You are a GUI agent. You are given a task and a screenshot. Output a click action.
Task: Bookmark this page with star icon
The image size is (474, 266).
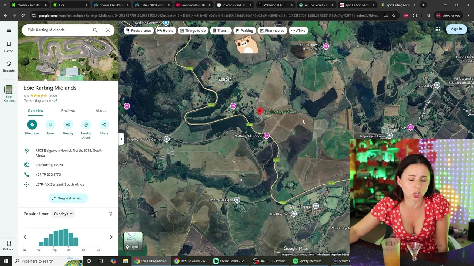pos(394,16)
